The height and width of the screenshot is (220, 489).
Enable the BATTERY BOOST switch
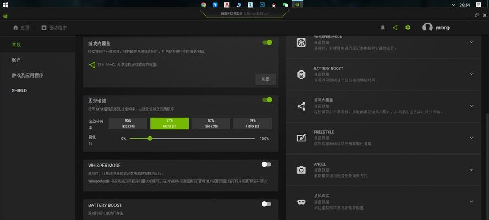click(x=266, y=204)
